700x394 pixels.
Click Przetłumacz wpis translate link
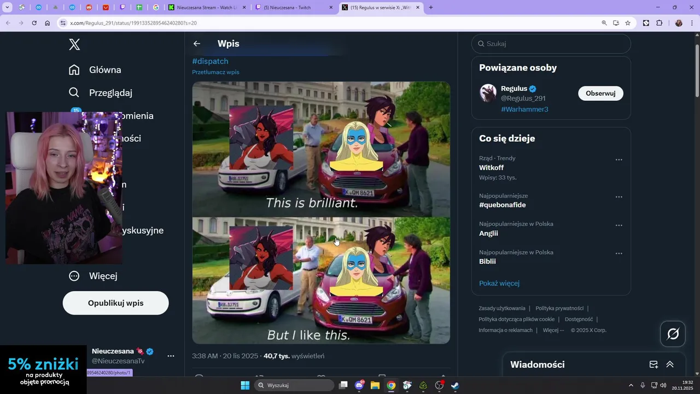(215, 72)
